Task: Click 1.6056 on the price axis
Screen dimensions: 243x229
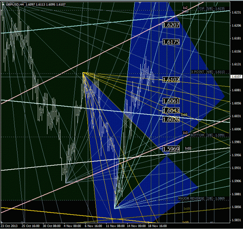Action: 236,103
